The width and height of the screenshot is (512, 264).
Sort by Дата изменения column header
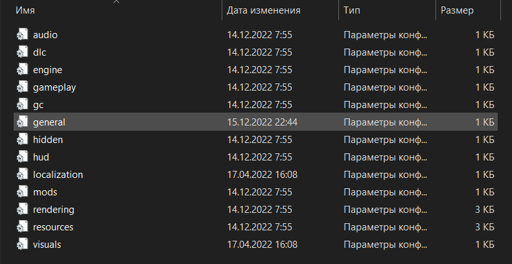pos(262,10)
